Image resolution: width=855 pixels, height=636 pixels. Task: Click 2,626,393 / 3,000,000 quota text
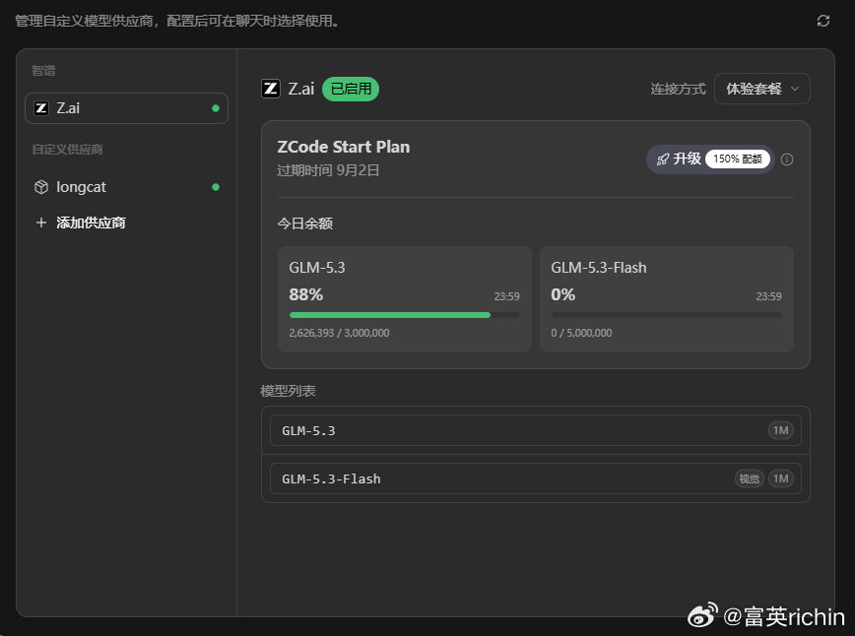[x=339, y=333]
